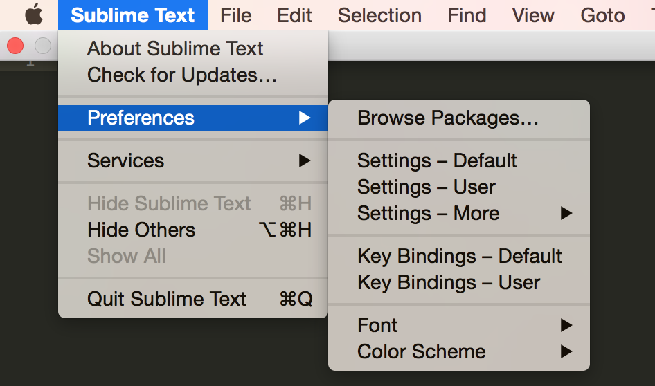Open the Sublime Text application menu
This screenshot has width=655, height=386.
pyautogui.click(x=133, y=15)
